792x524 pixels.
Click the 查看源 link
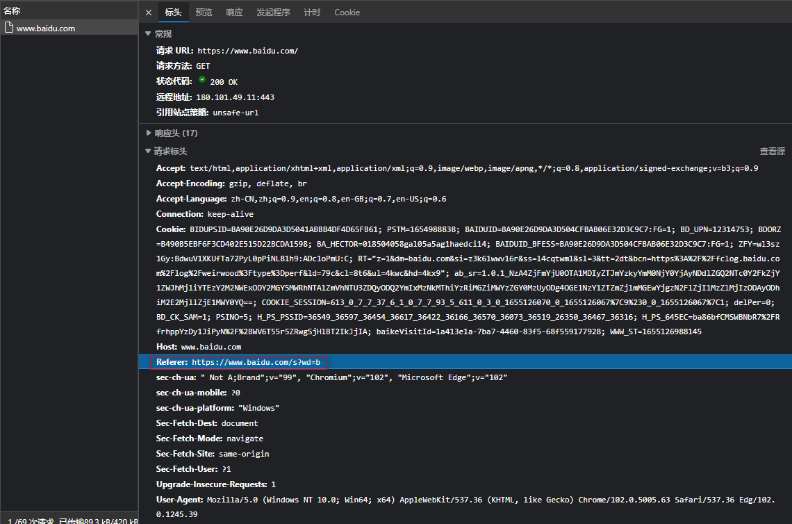point(773,151)
